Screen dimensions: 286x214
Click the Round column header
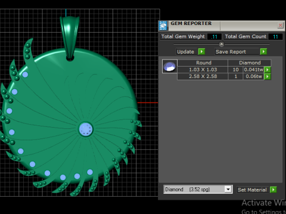pos(203,63)
